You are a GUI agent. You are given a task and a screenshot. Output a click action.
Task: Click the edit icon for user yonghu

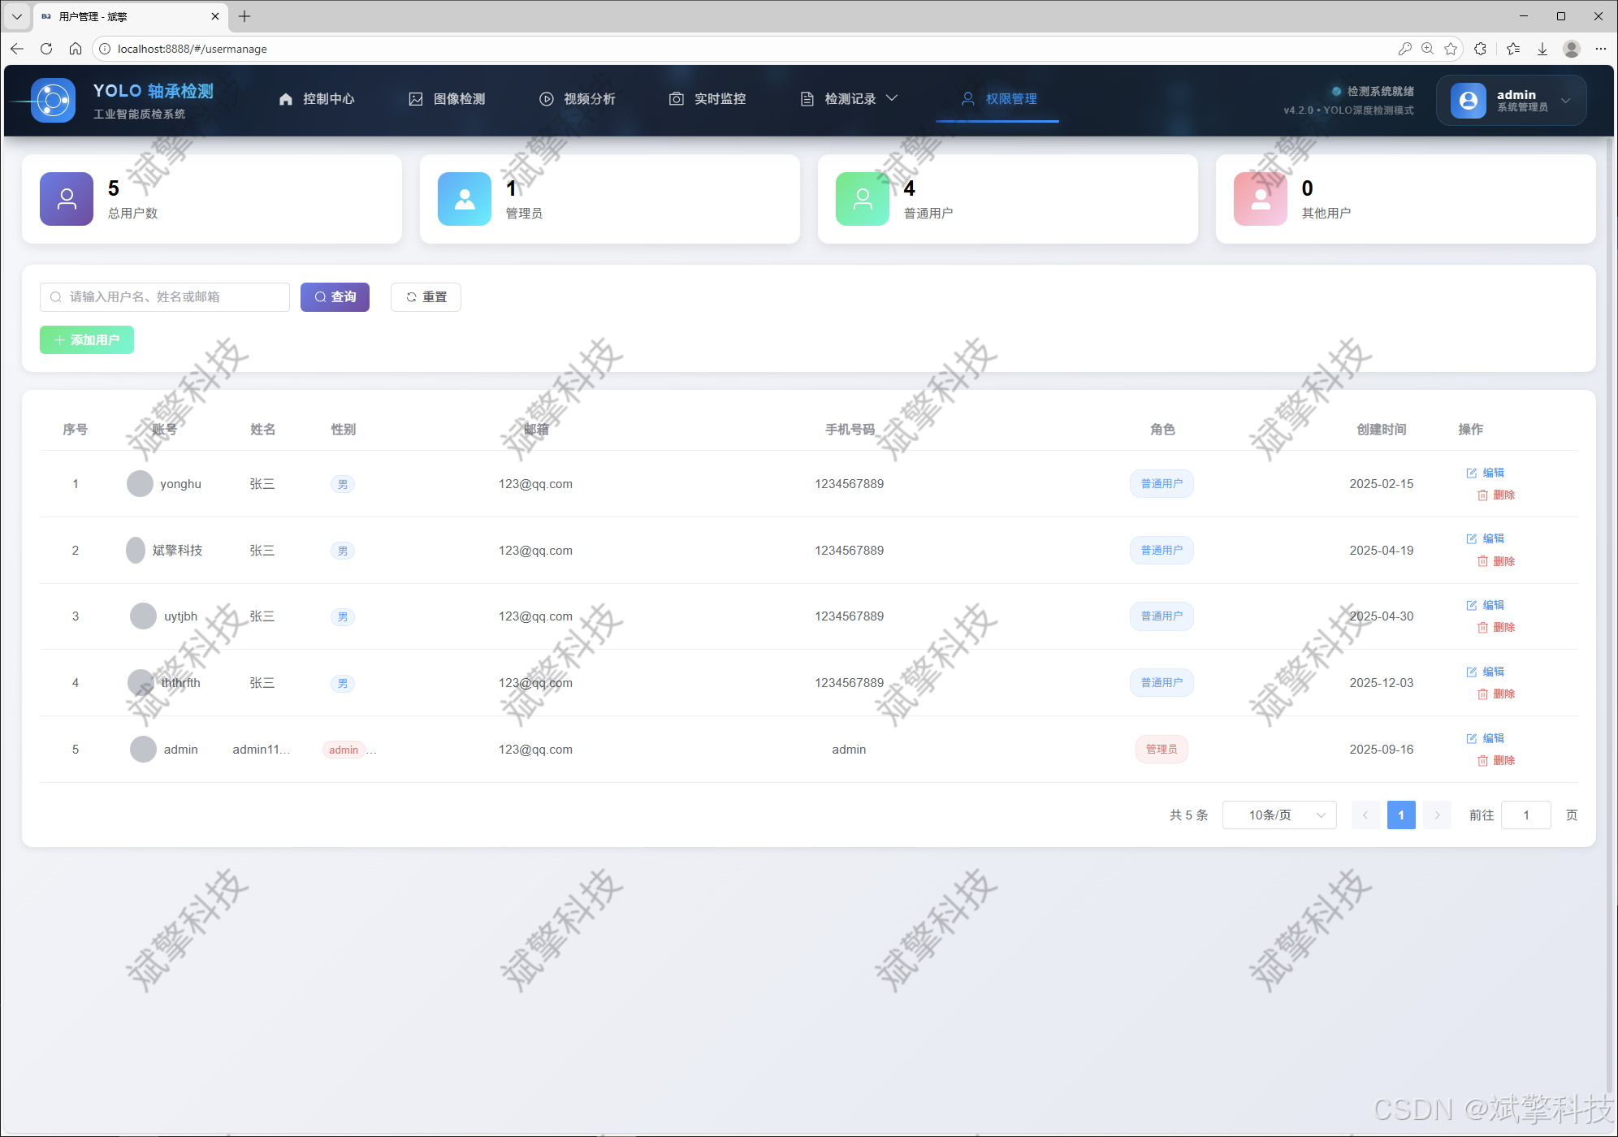coord(1471,473)
